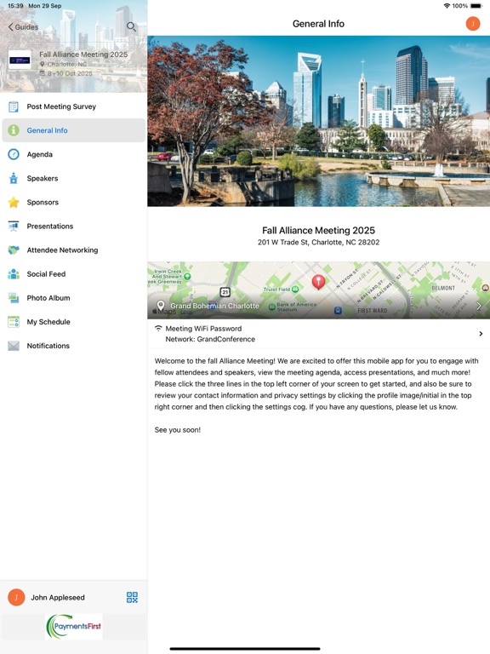Tap the WiFi icon beside Meeting WiFi Password
The width and height of the screenshot is (490, 654).
tap(158, 328)
